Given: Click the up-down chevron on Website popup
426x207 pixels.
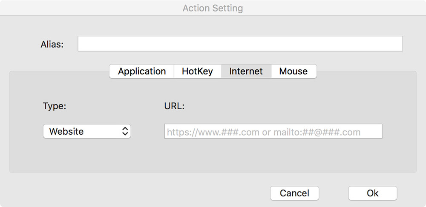Looking at the screenshot, I should [125, 131].
